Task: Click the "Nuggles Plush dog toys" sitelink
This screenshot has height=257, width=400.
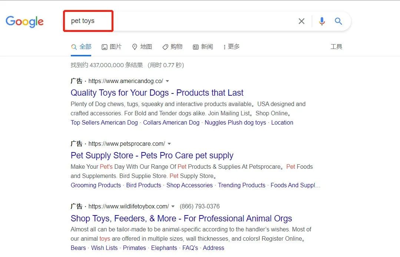Action: [235, 123]
